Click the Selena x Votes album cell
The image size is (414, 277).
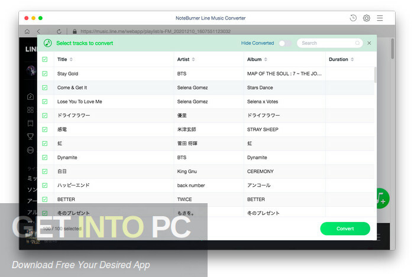point(263,102)
